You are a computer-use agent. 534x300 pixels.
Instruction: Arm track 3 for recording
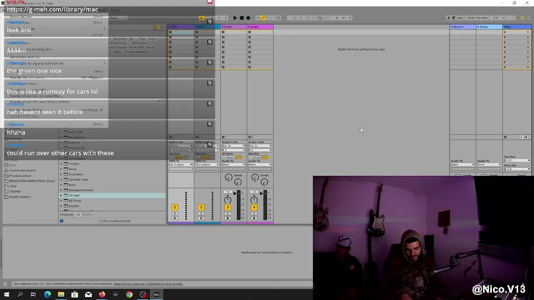click(x=227, y=218)
